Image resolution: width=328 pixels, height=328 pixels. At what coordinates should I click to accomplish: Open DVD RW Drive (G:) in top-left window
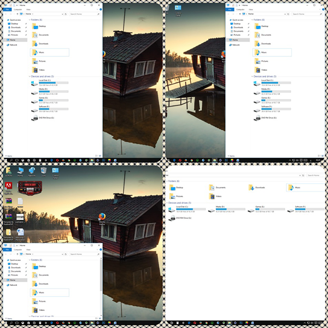coord(43,118)
